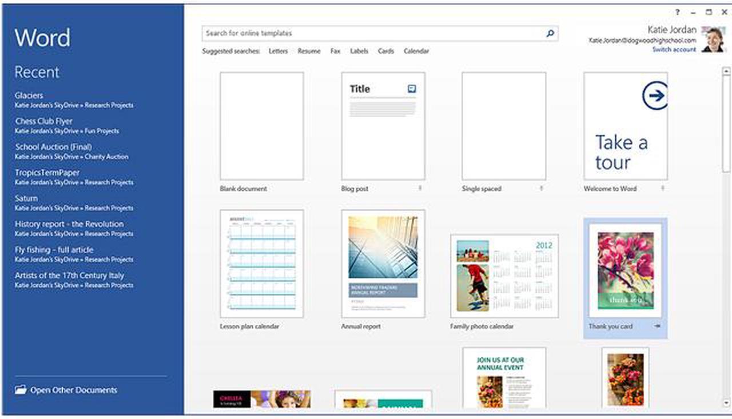Search suggested Labels templates

359,51
